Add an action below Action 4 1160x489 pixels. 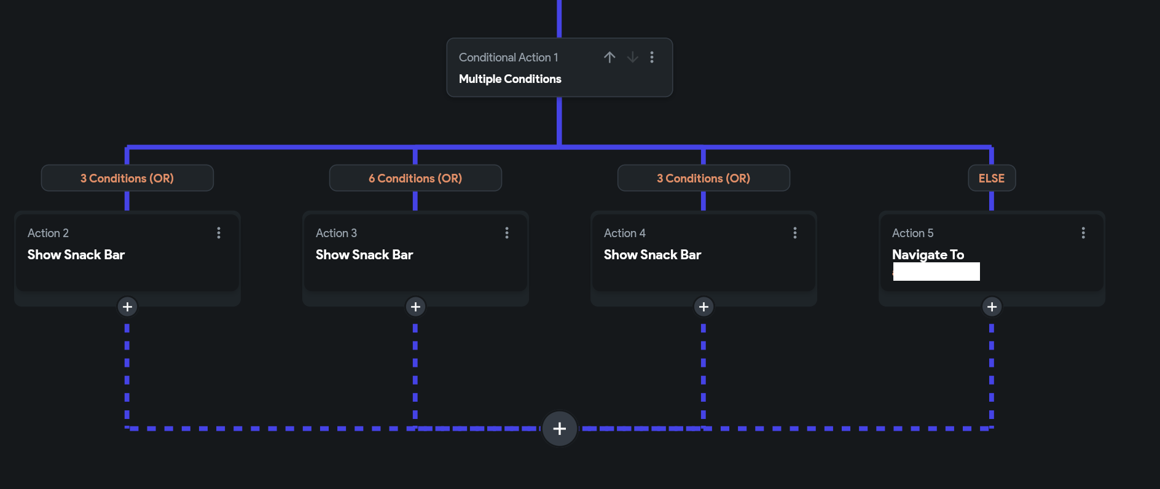[x=703, y=307]
